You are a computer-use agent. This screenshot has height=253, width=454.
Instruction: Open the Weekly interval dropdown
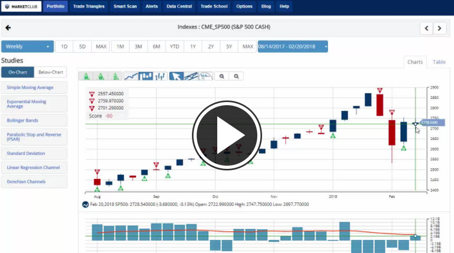click(27, 46)
